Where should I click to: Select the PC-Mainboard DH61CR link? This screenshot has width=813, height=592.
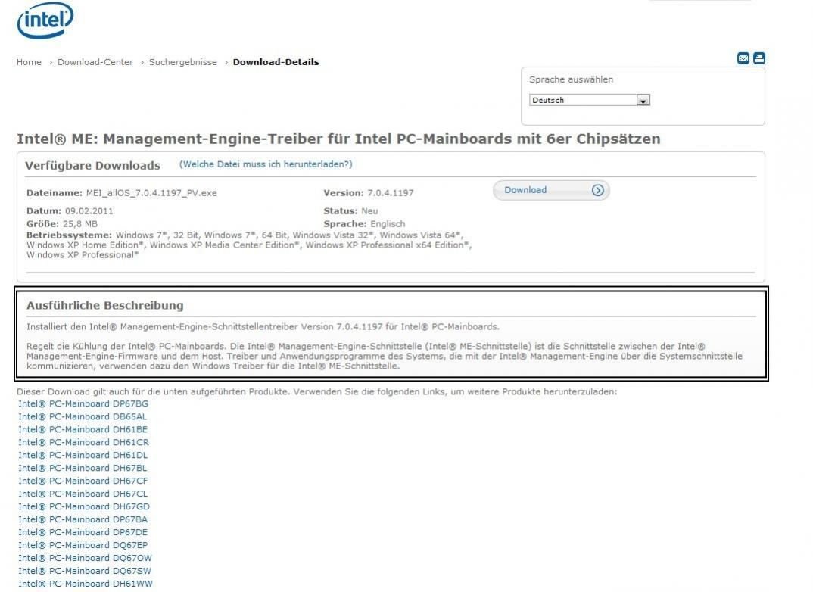pos(83,442)
